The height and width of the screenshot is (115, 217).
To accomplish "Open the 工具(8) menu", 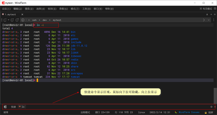I will point(86,9).
